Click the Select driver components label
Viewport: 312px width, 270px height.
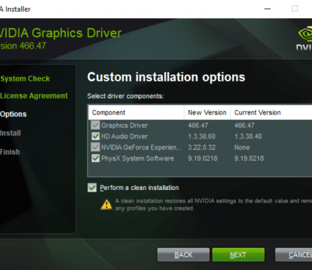(x=126, y=96)
